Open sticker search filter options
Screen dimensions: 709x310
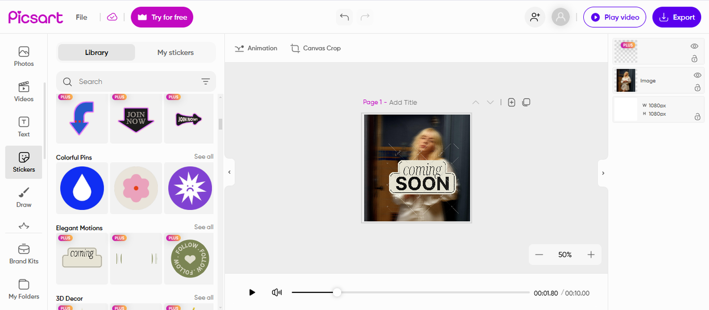[205, 81]
